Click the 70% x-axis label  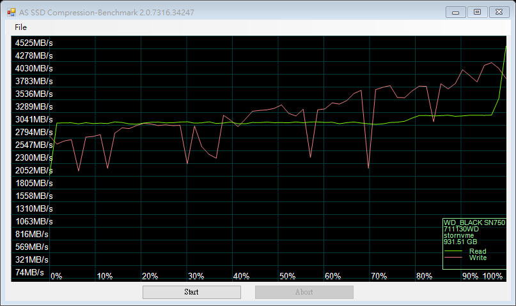click(x=379, y=276)
